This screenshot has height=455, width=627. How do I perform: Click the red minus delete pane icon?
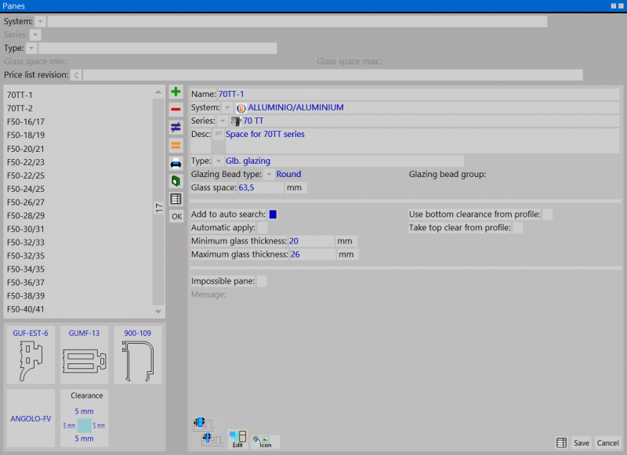pos(176,110)
